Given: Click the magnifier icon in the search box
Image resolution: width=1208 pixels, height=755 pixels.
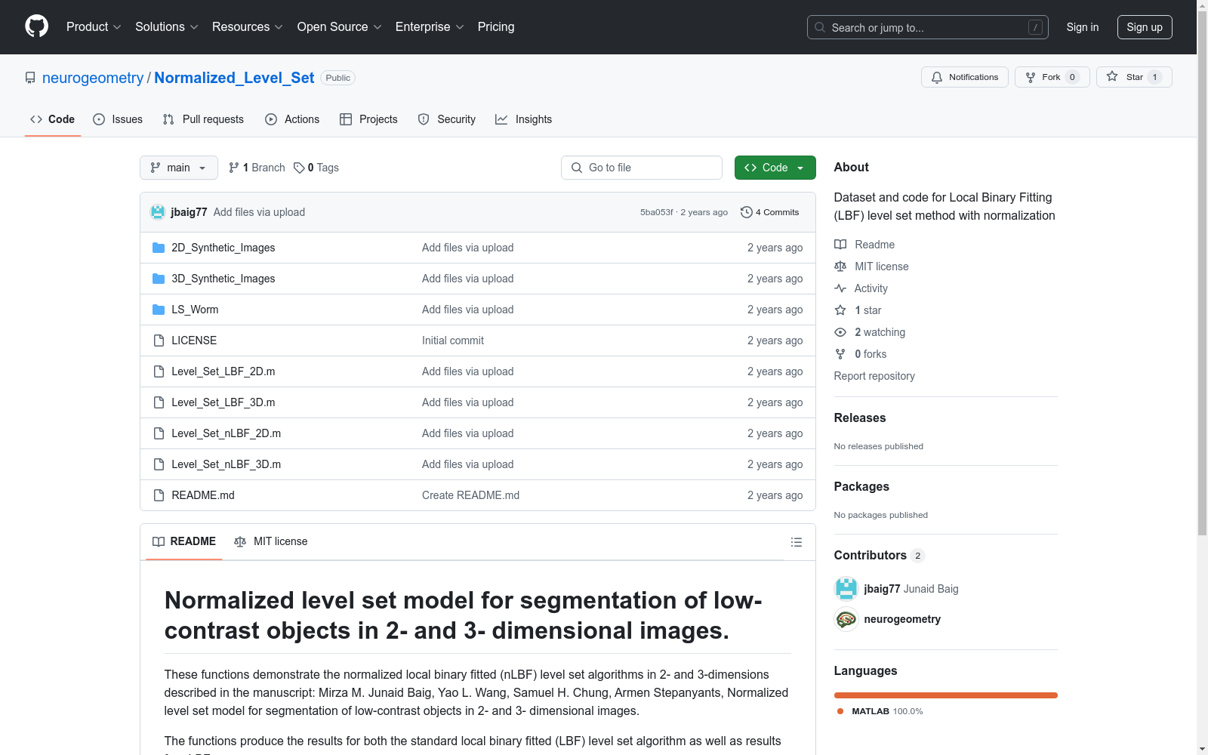Looking at the screenshot, I should click(820, 27).
